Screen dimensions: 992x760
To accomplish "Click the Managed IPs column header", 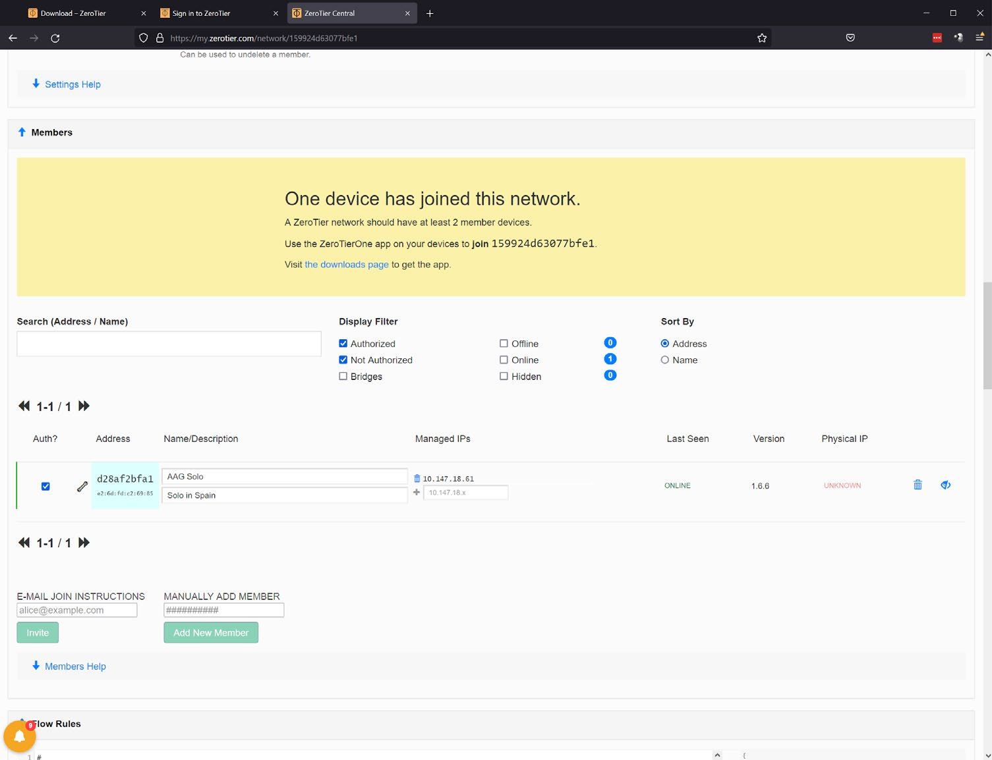I will [443, 439].
